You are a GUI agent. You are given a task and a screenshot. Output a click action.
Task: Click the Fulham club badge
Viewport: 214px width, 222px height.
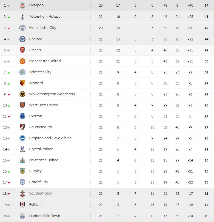(22, 205)
